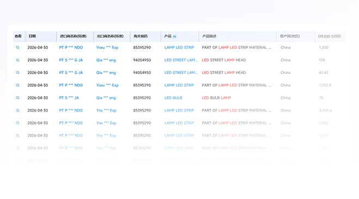
Task: Select the CIF value 170
Action: click(322, 60)
